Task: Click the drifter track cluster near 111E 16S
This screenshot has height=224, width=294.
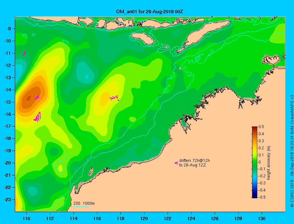Action: coord(37,117)
